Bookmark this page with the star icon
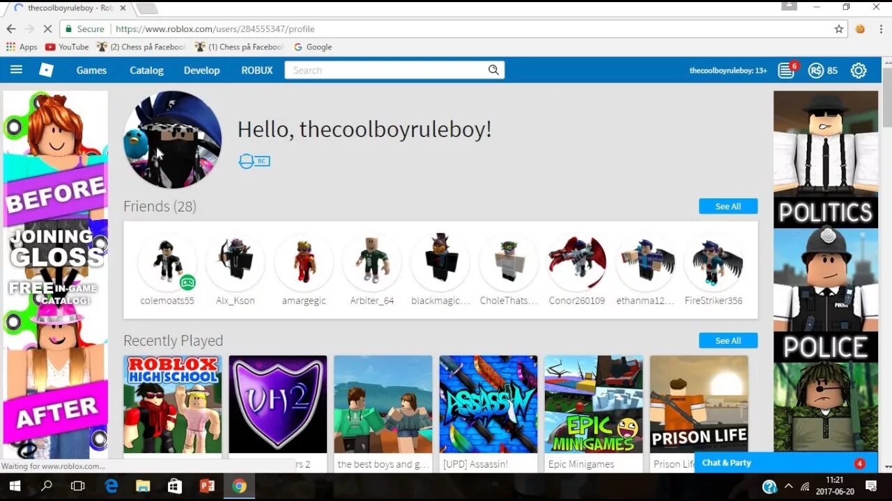Viewport: 892px width, 501px height. [839, 29]
